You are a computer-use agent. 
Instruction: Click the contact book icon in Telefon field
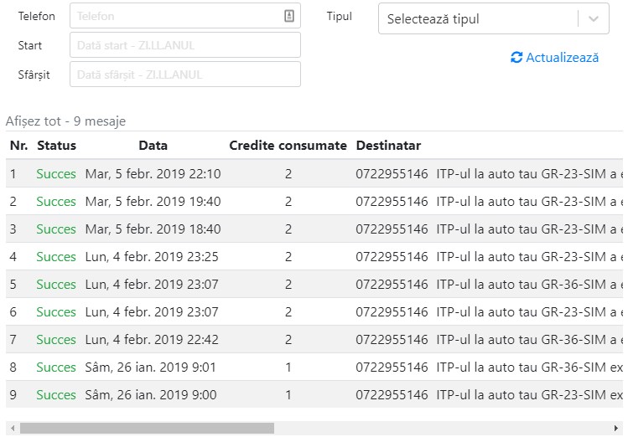(x=289, y=16)
